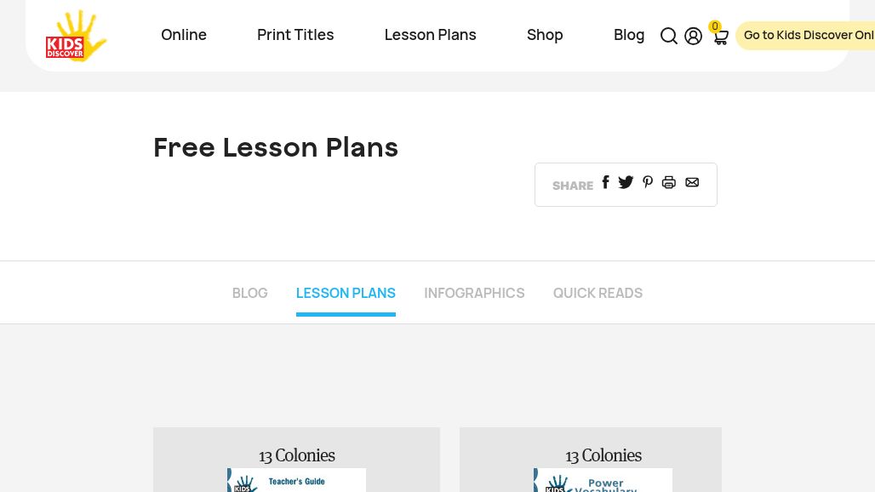View the shopping cart
This screenshot has height=492, width=875.
(720, 37)
